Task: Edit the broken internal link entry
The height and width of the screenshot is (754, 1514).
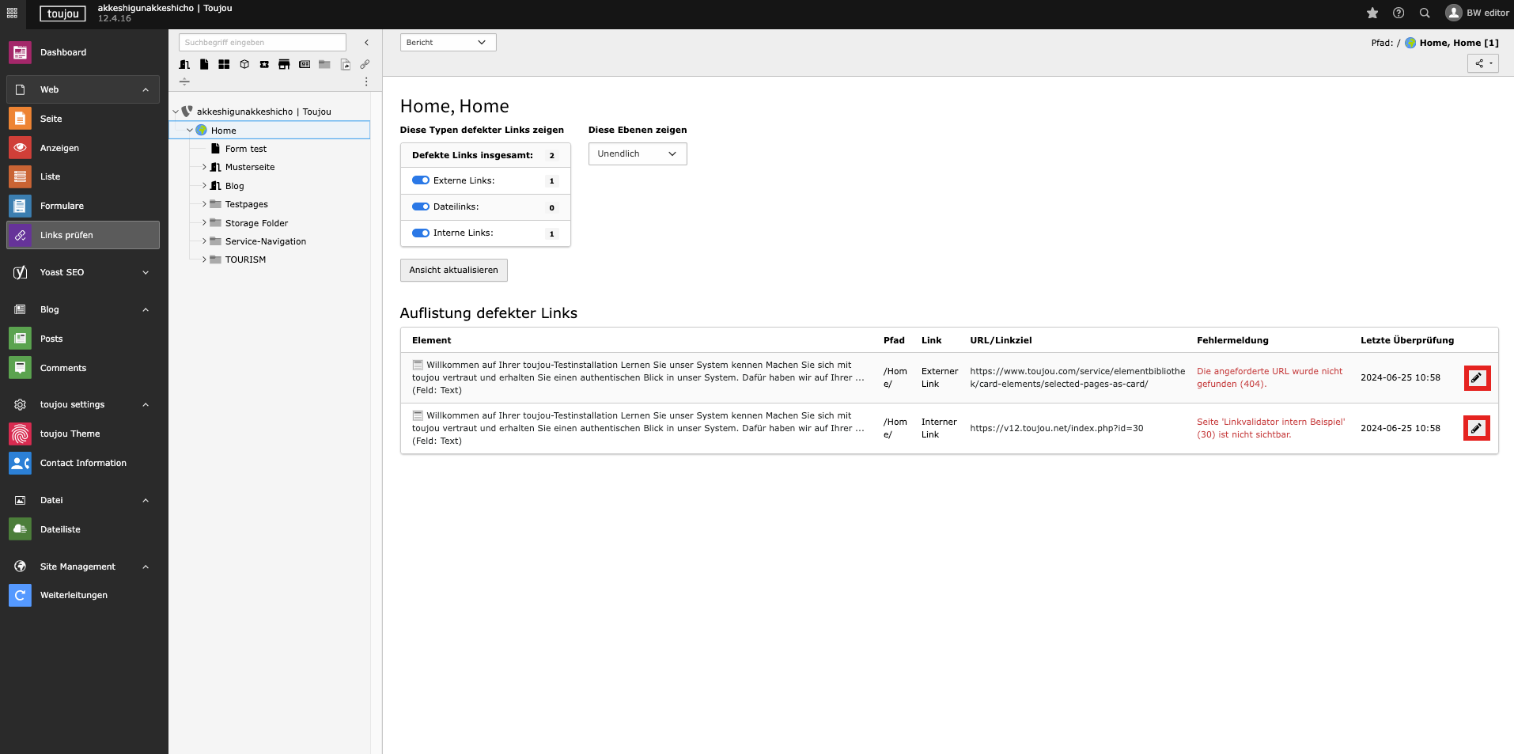Action: [x=1476, y=429]
